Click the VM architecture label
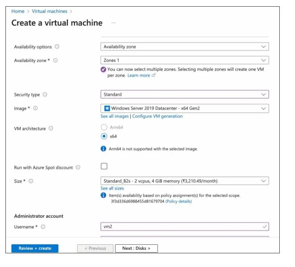Viewport: 295px width, 267px height. (x=30, y=129)
